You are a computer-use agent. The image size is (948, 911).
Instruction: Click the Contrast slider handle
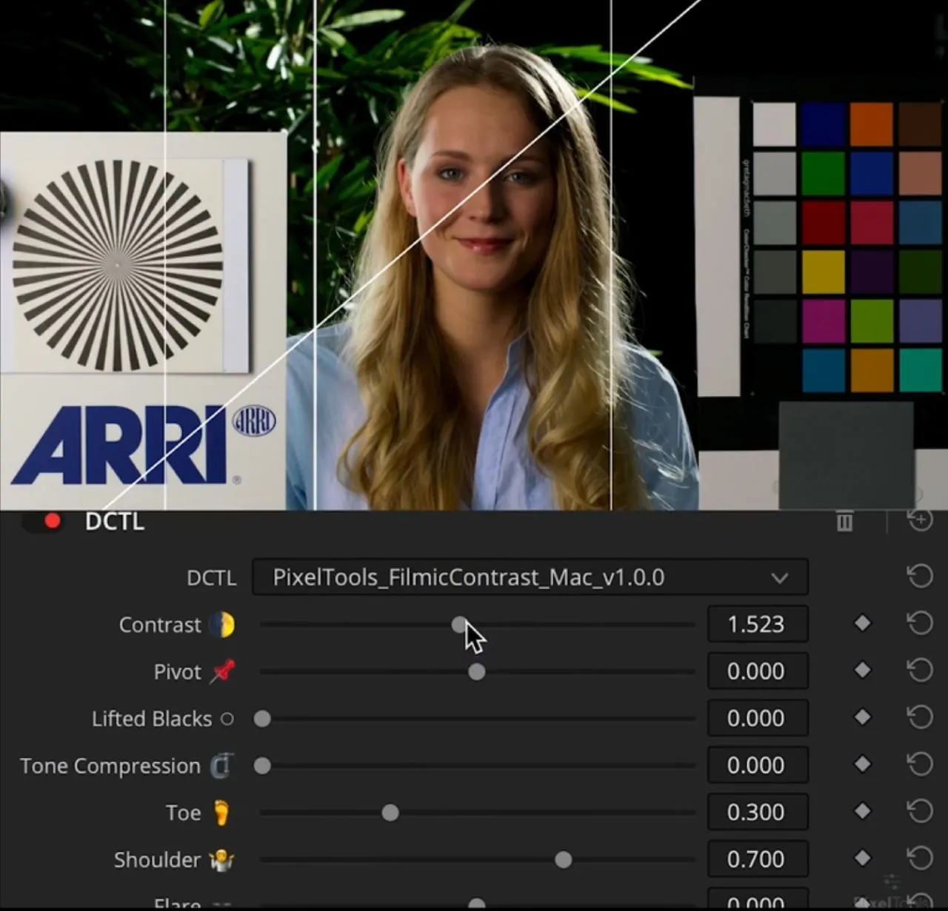(460, 625)
